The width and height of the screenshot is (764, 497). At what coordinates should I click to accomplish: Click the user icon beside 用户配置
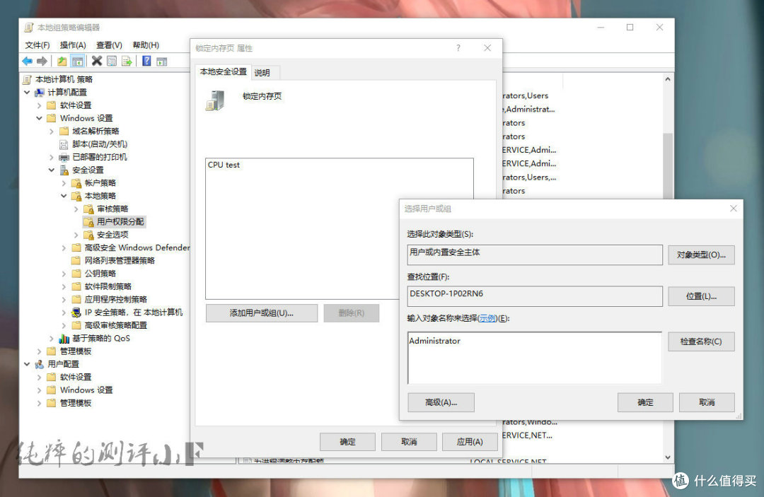[x=40, y=364]
